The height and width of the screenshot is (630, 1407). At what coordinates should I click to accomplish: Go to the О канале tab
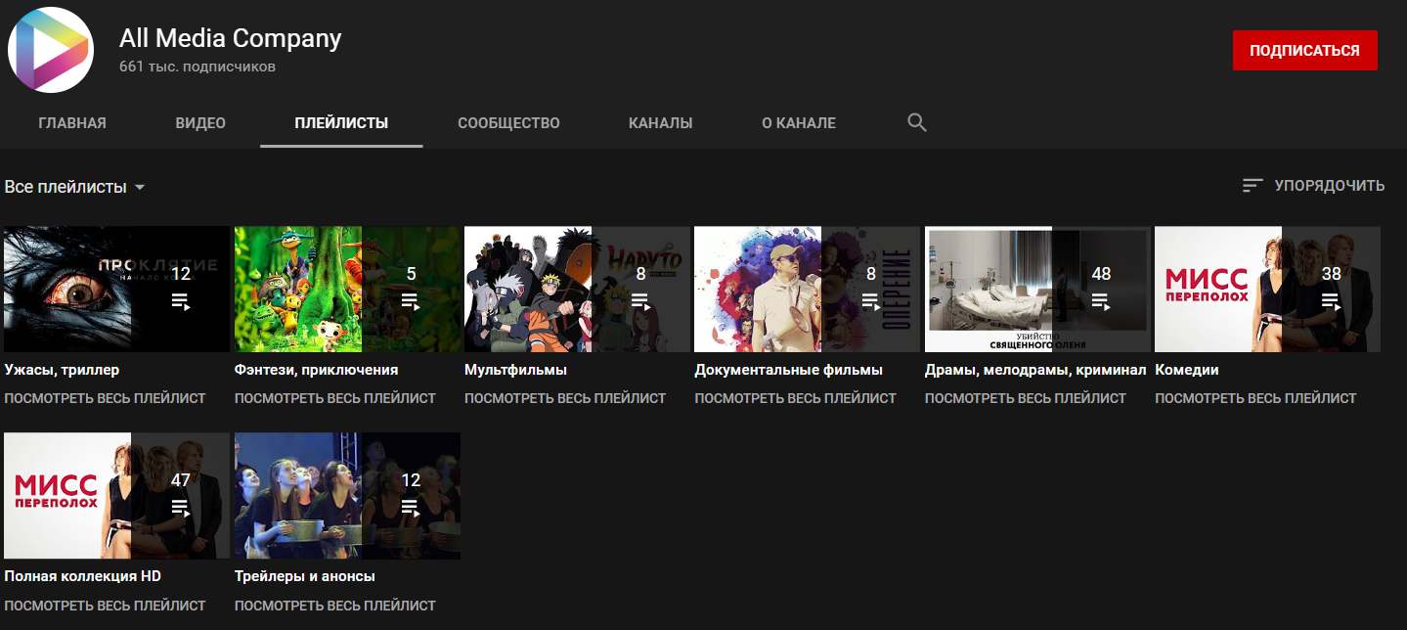click(x=799, y=123)
